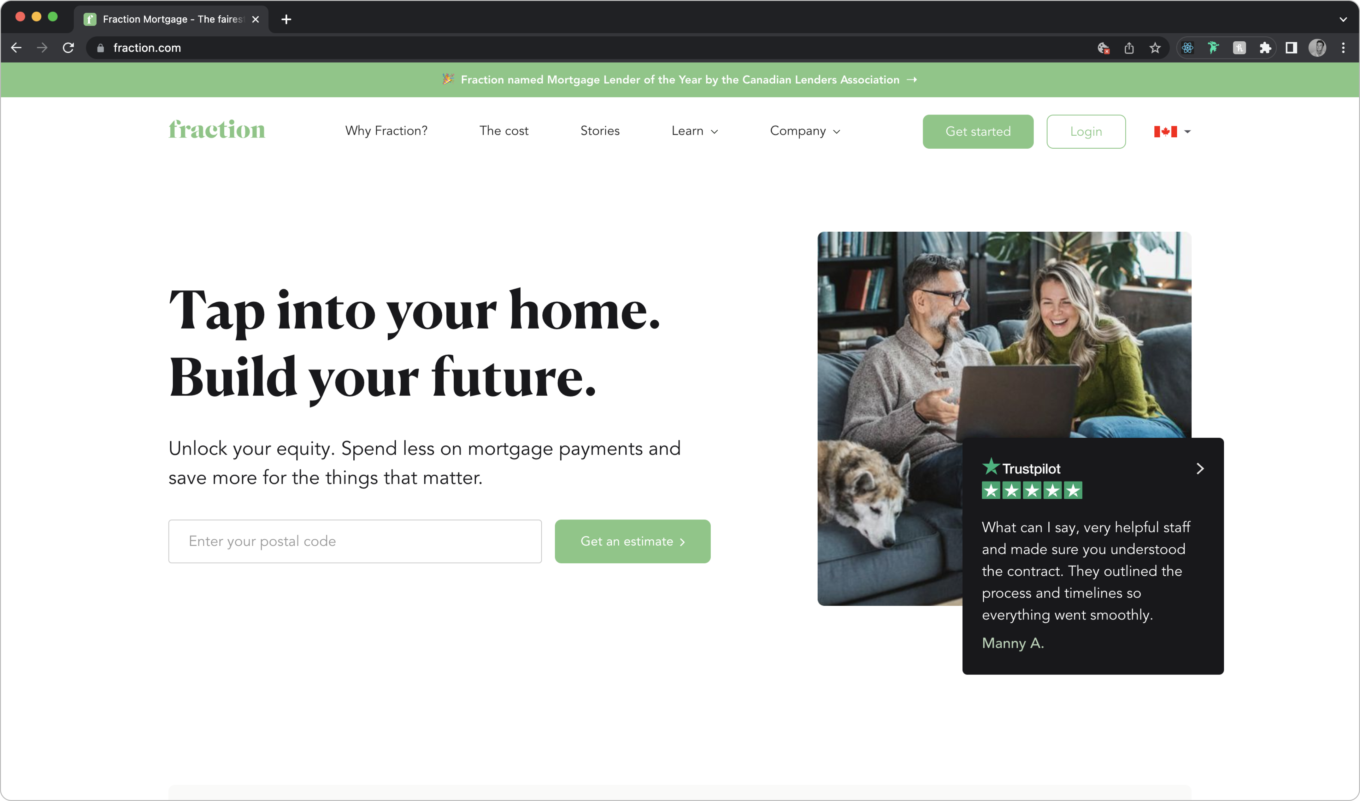Image resolution: width=1360 pixels, height=801 pixels.
Task: Show next Trustpilot review with arrow
Action: click(x=1200, y=468)
